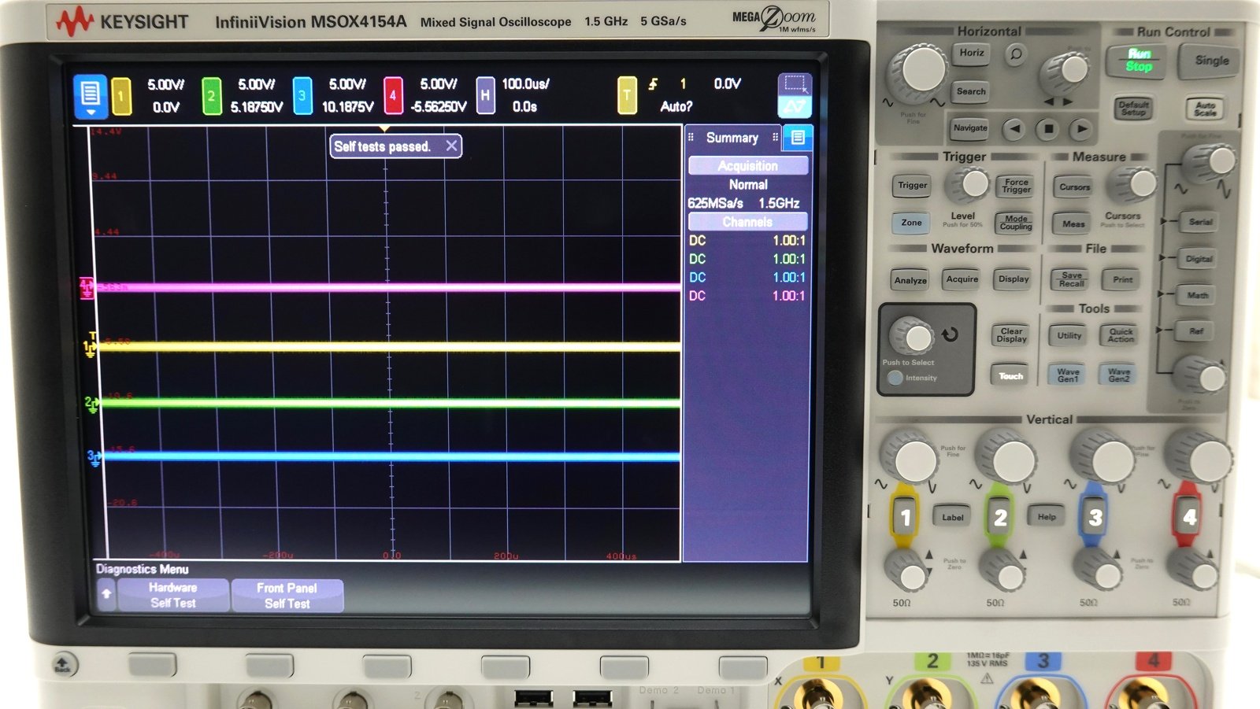Push the Default Setup button

[x=1134, y=109]
